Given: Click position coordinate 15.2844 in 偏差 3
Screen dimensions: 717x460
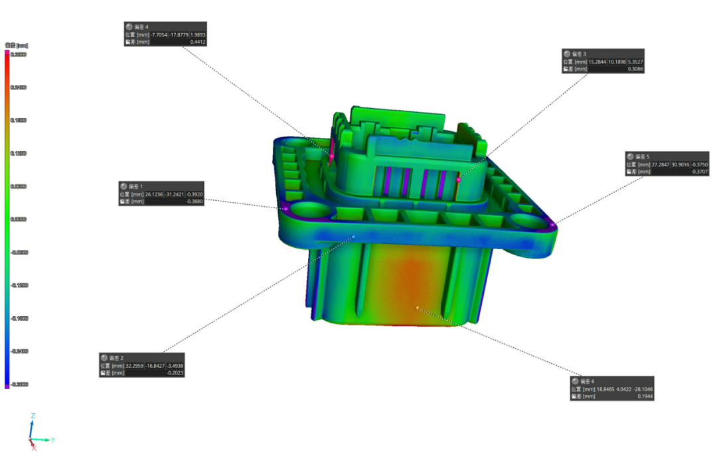Looking at the screenshot, I should pos(597,62).
